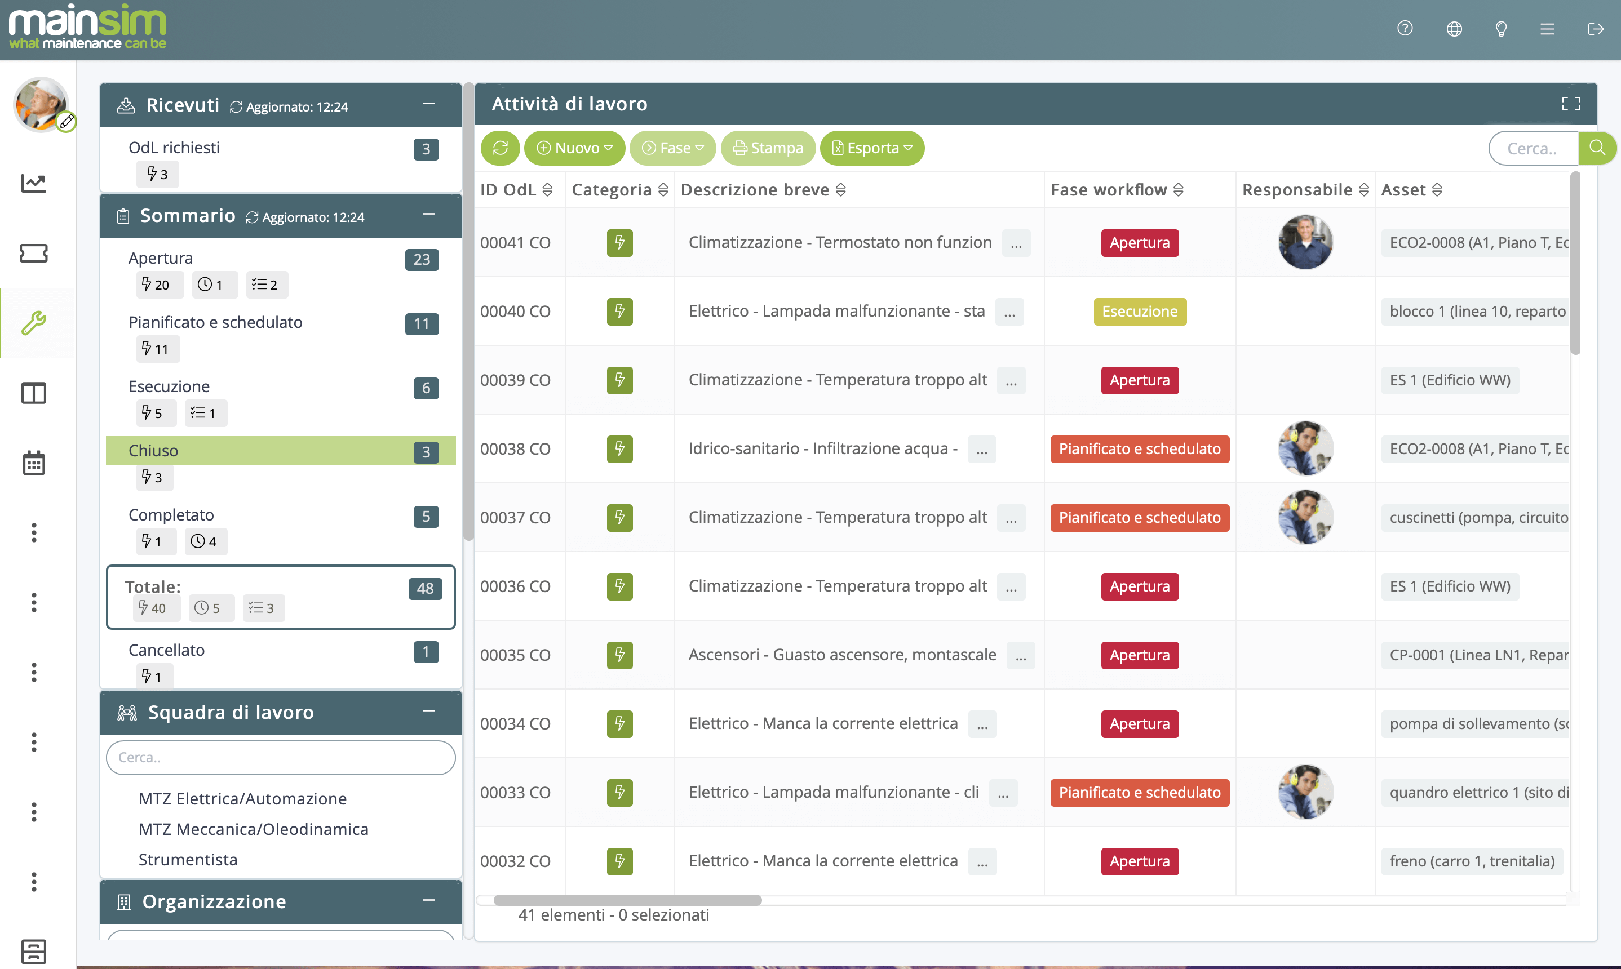
Task: Open the Fase dropdown
Action: tap(673, 148)
